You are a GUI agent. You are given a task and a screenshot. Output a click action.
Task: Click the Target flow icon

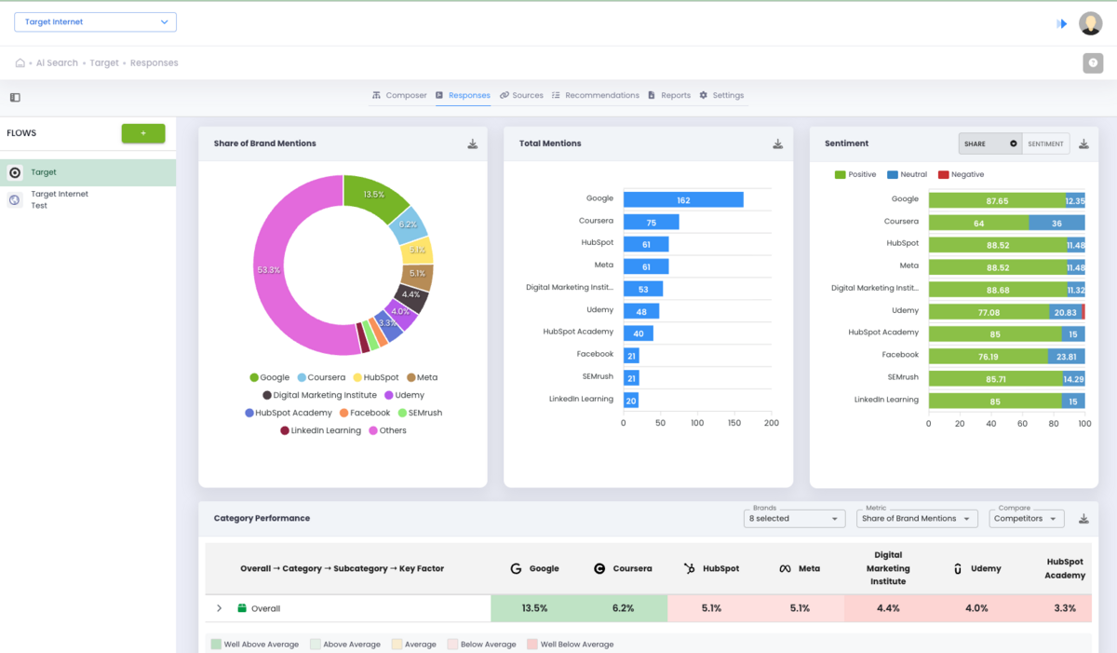(x=15, y=172)
